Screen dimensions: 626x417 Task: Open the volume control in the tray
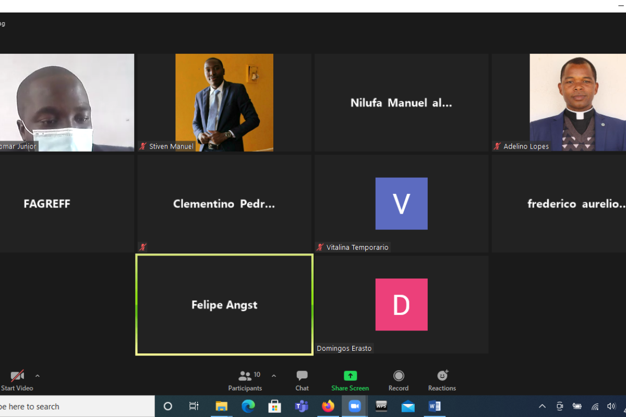tap(611, 406)
